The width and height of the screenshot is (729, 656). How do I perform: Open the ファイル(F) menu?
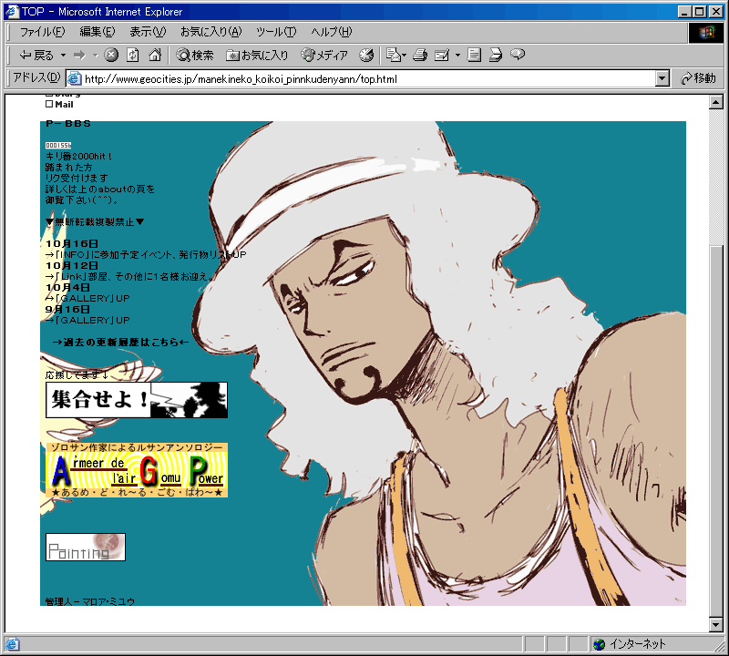coord(42,32)
